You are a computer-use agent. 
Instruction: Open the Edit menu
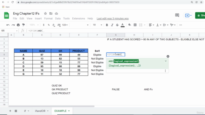pos(22,19)
